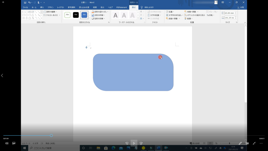Screen dimensions: 268x151
Task: Open the ファイル menu tab
Action: (x=25, y=7)
